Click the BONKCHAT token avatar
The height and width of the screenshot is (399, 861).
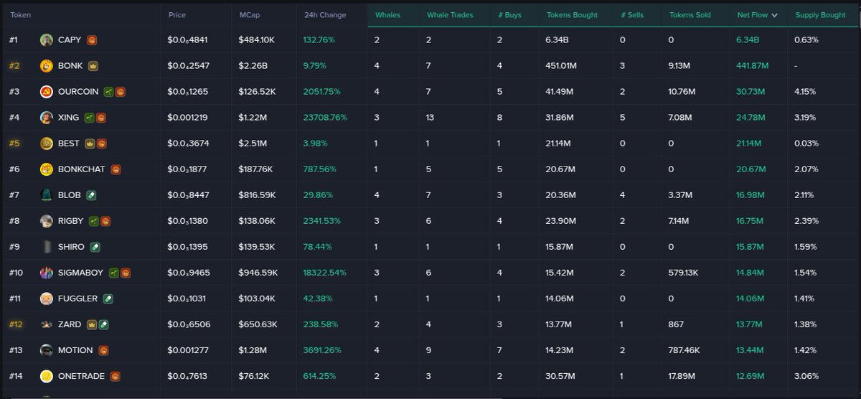[x=47, y=169]
